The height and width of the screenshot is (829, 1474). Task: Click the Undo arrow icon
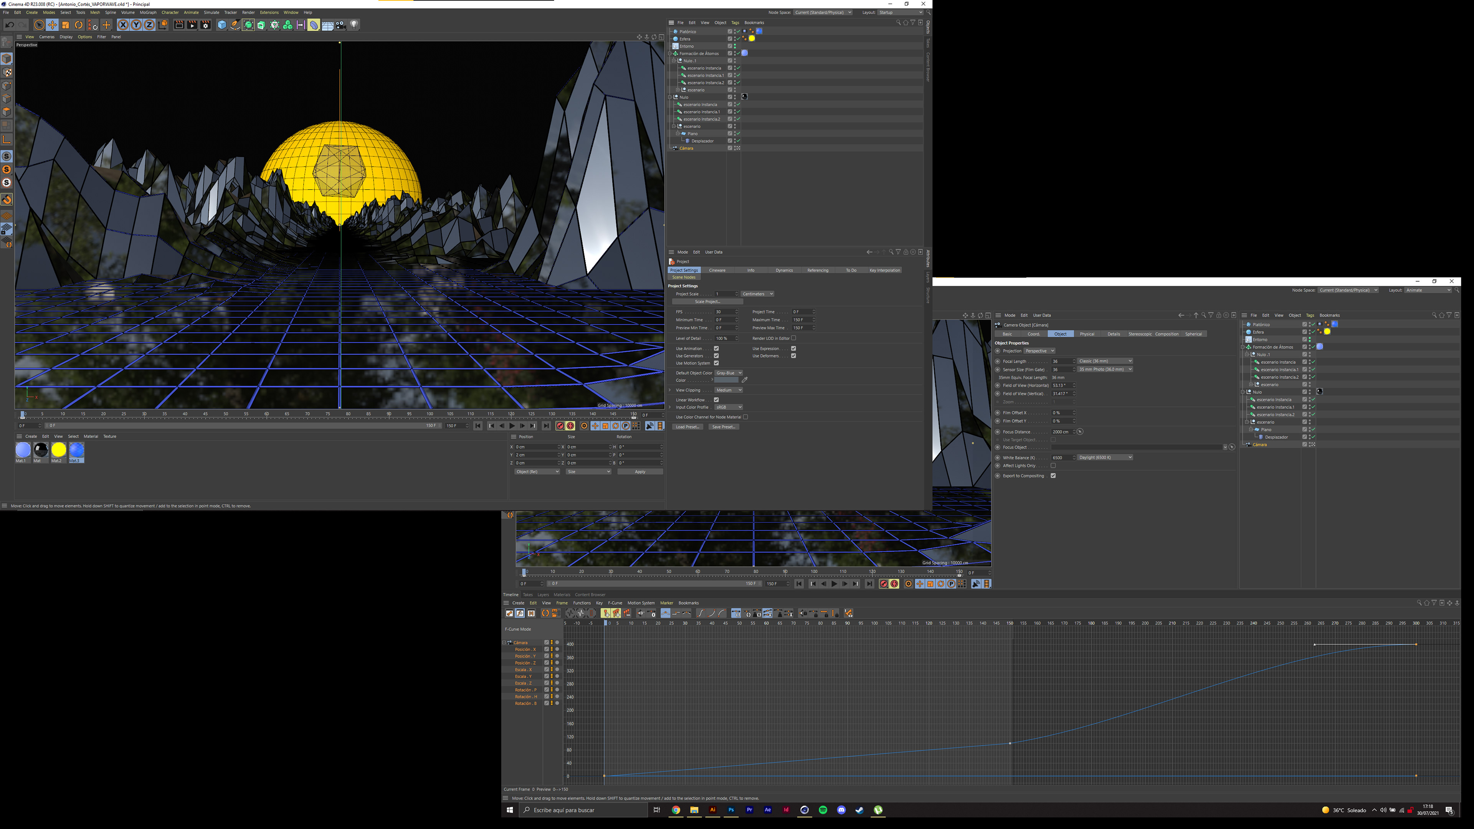click(10, 25)
